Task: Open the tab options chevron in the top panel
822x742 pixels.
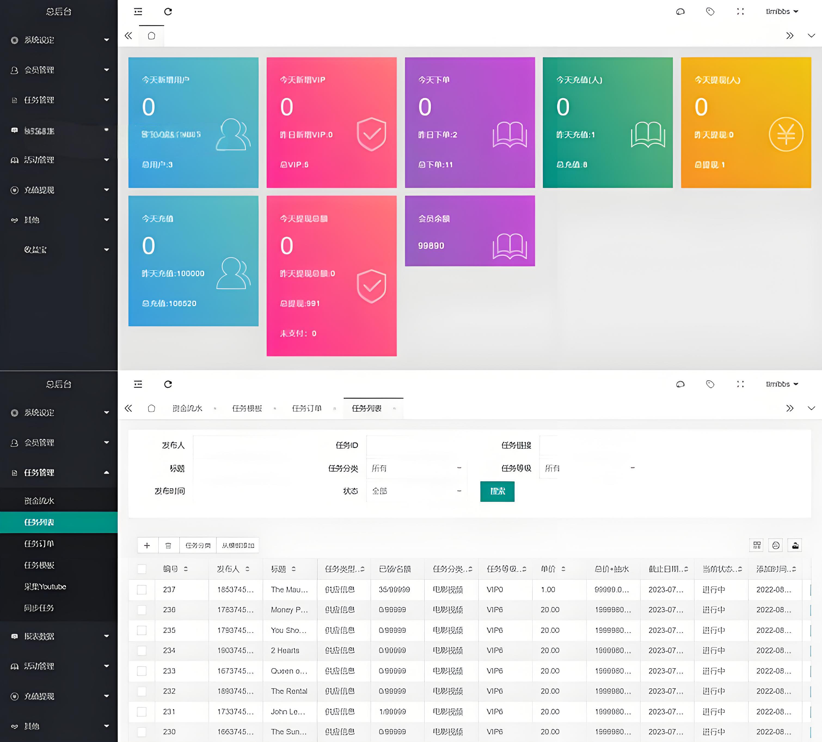Action: (811, 36)
